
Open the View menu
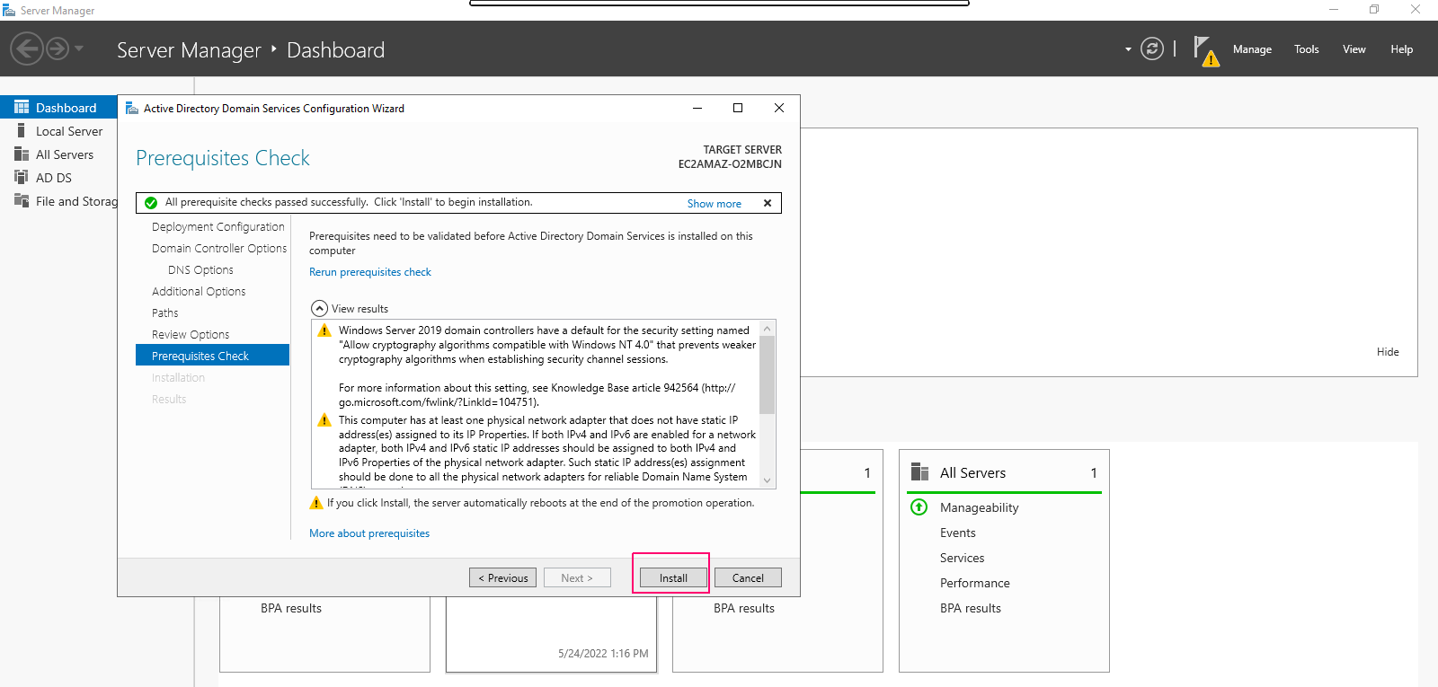(1354, 49)
